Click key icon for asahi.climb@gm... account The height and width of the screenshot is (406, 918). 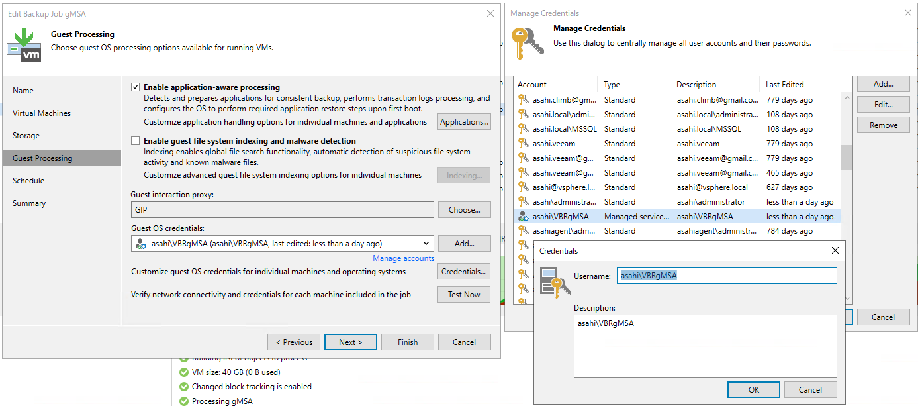click(524, 100)
